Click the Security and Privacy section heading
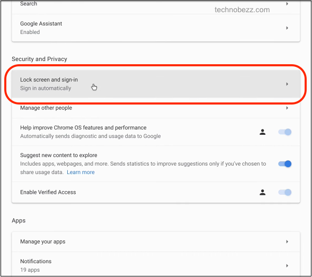 (x=39, y=59)
